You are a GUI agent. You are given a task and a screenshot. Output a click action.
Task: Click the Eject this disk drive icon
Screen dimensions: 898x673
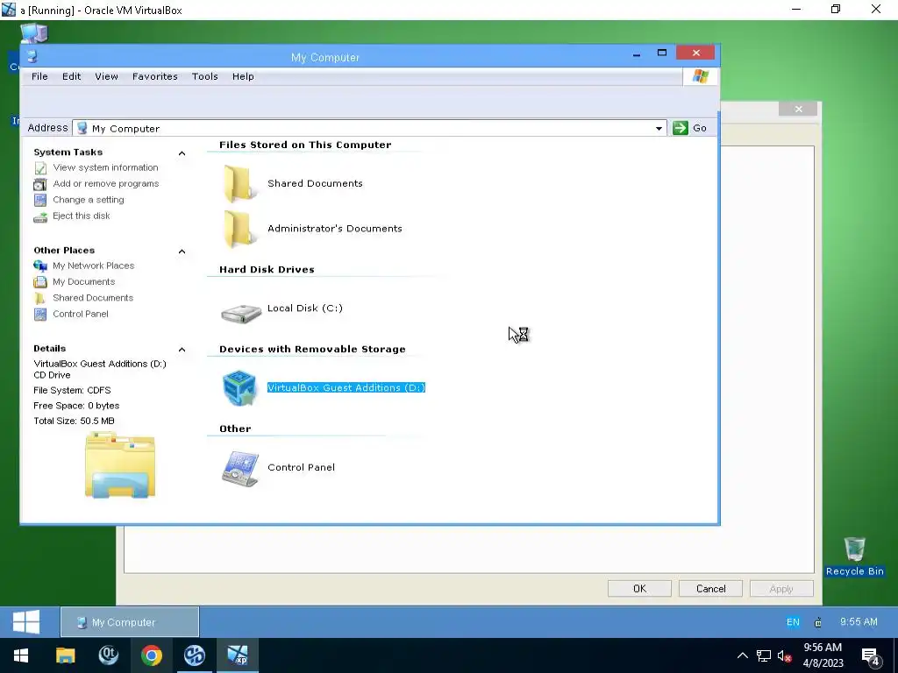point(40,217)
